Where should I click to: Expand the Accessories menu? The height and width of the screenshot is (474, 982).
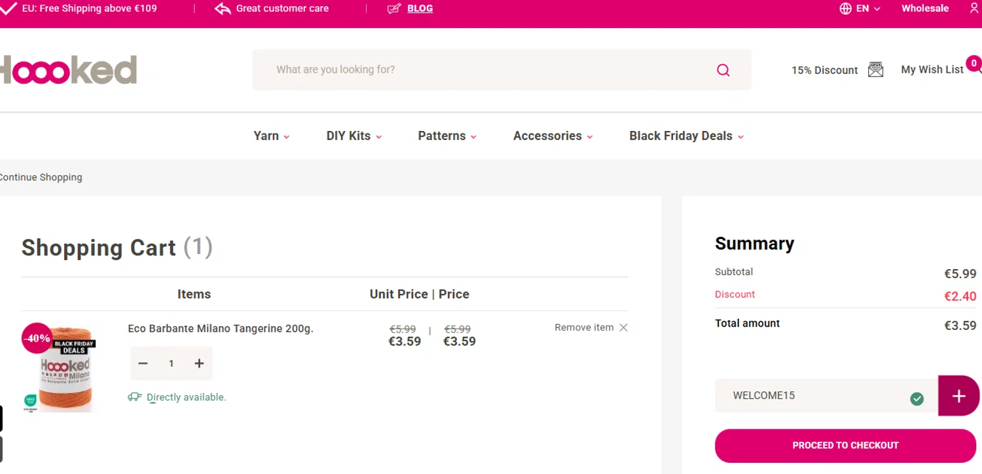point(553,136)
